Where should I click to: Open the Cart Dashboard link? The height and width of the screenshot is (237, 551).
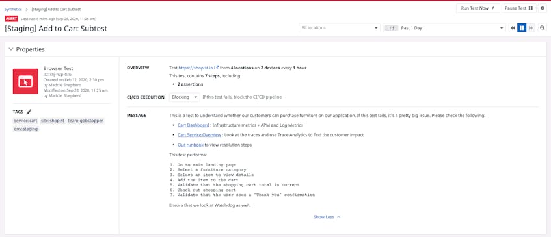click(193, 125)
